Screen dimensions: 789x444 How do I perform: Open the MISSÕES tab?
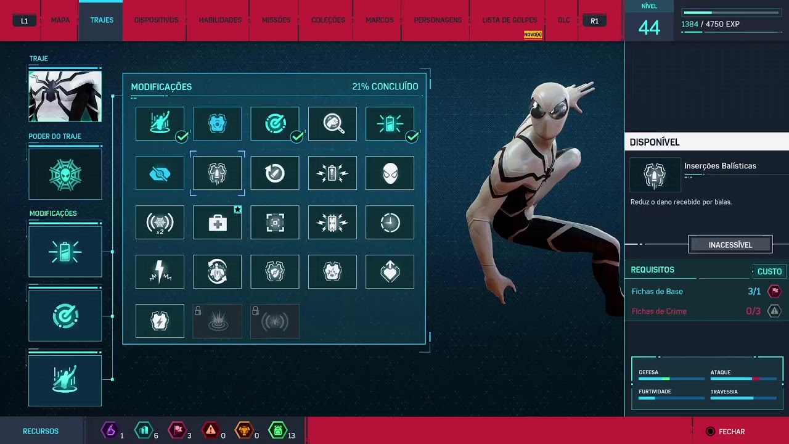click(276, 20)
